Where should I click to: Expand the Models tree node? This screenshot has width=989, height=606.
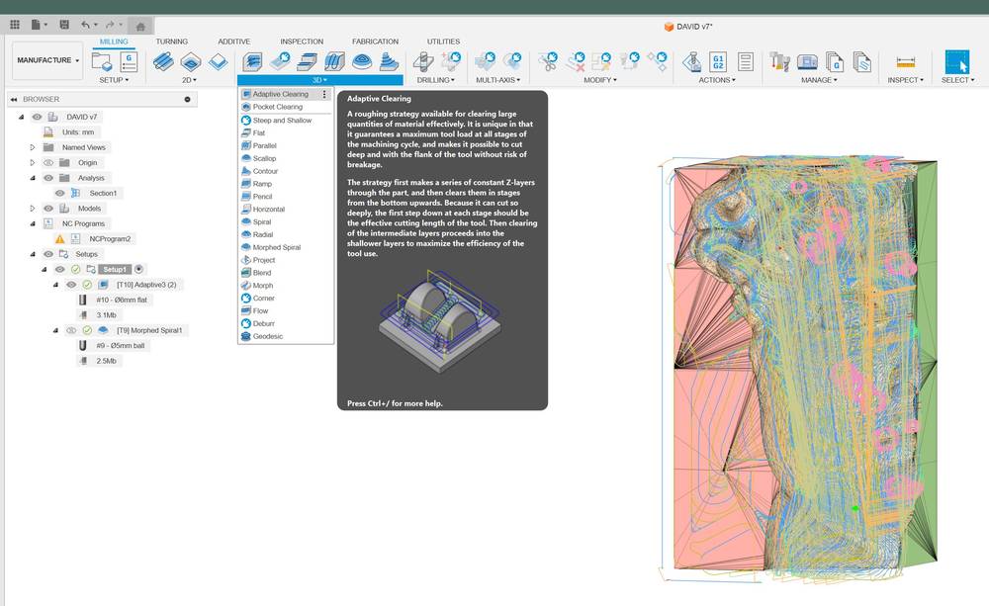(x=33, y=208)
